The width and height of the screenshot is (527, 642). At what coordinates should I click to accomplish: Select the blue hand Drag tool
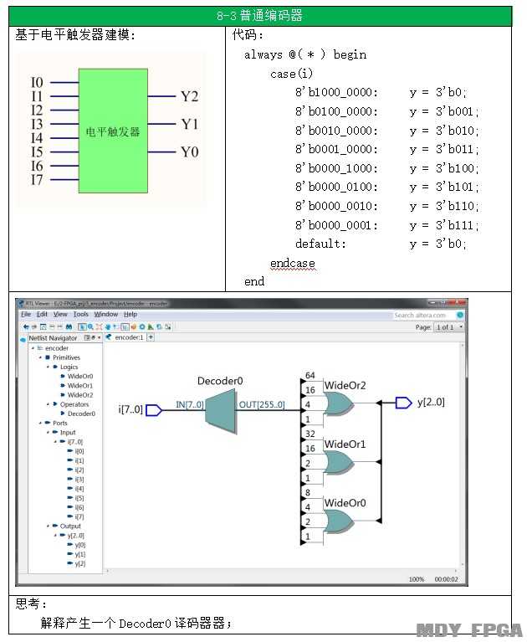pyautogui.click(x=108, y=326)
